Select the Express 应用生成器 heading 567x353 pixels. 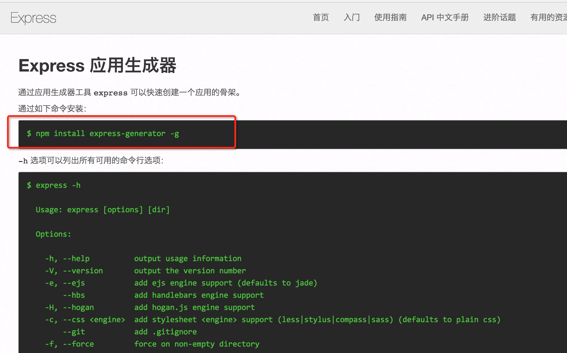tap(98, 65)
